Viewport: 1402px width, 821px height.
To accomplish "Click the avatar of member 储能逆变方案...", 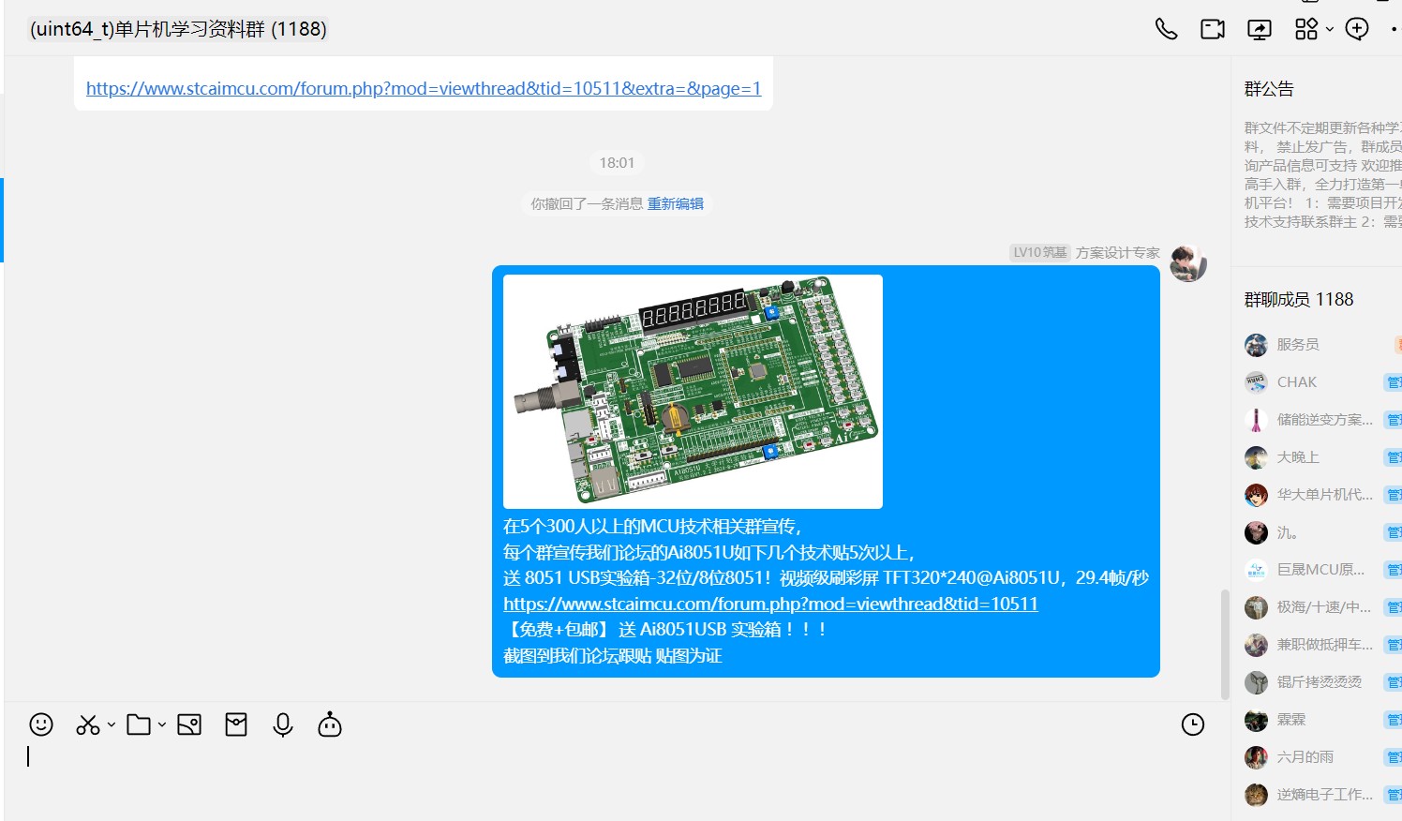I will [1257, 420].
